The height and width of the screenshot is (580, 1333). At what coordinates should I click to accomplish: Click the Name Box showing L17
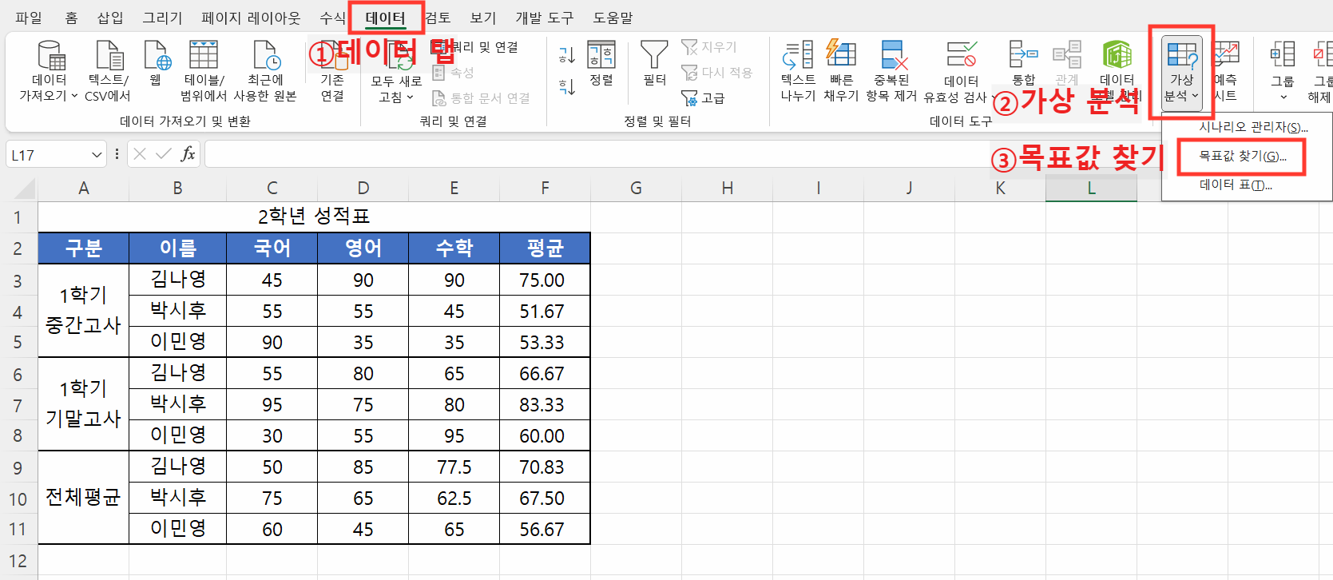48,155
